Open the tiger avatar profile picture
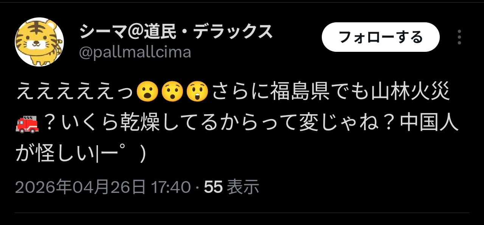Image resolution: width=484 pixels, height=225 pixels. pyautogui.click(x=39, y=42)
